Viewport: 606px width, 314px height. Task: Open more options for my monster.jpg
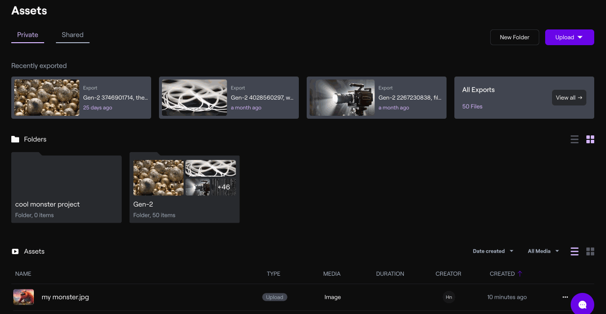point(565,297)
